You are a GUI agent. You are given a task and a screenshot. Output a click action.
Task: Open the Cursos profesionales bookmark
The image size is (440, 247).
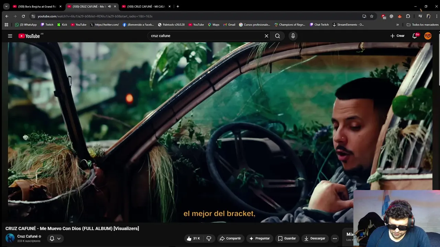(x=255, y=25)
